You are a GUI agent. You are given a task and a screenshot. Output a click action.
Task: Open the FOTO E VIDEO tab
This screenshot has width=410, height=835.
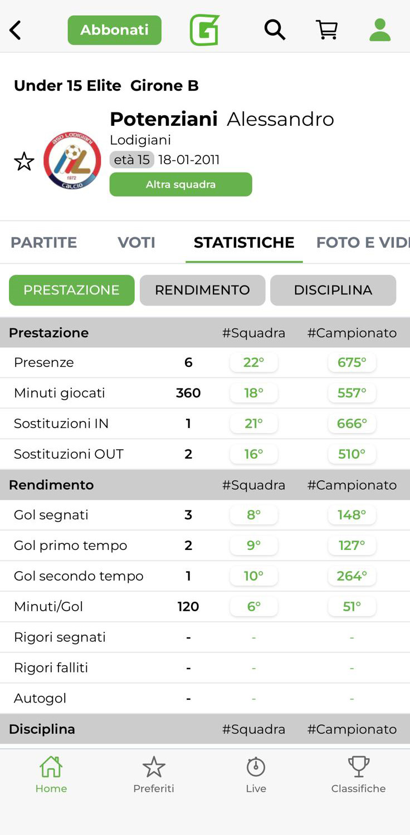362,243
